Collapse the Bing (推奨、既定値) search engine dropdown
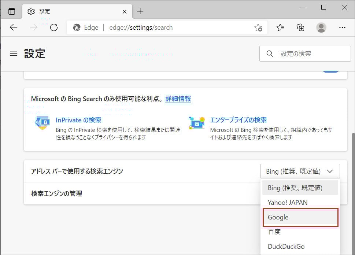 (300, 171)
